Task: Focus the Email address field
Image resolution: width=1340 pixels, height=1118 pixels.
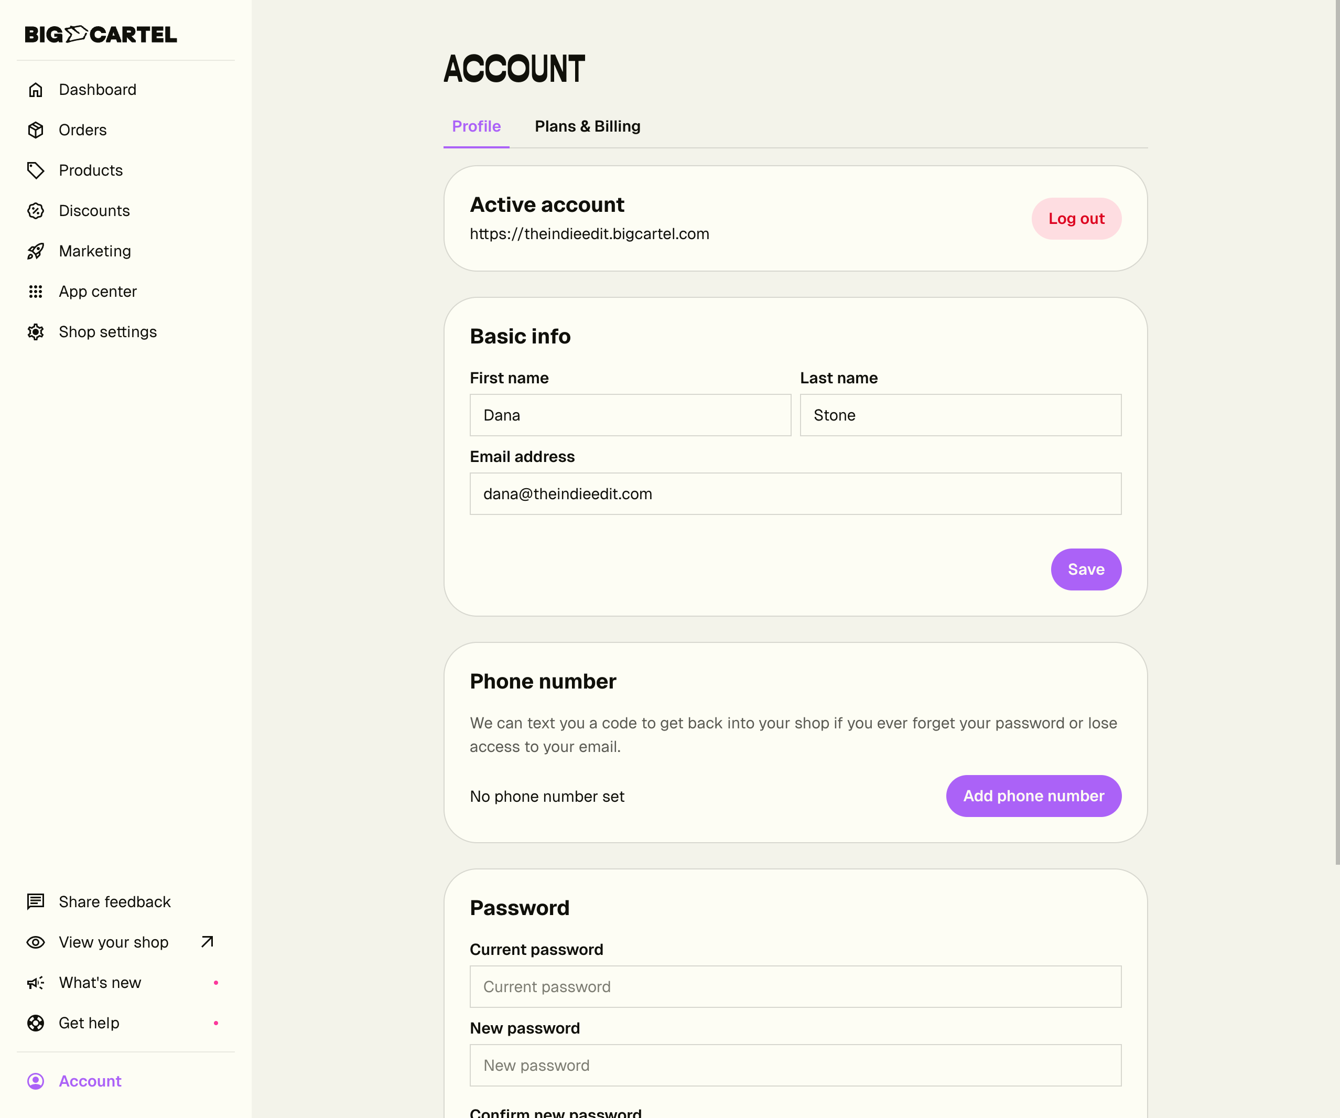Action: 795,494
